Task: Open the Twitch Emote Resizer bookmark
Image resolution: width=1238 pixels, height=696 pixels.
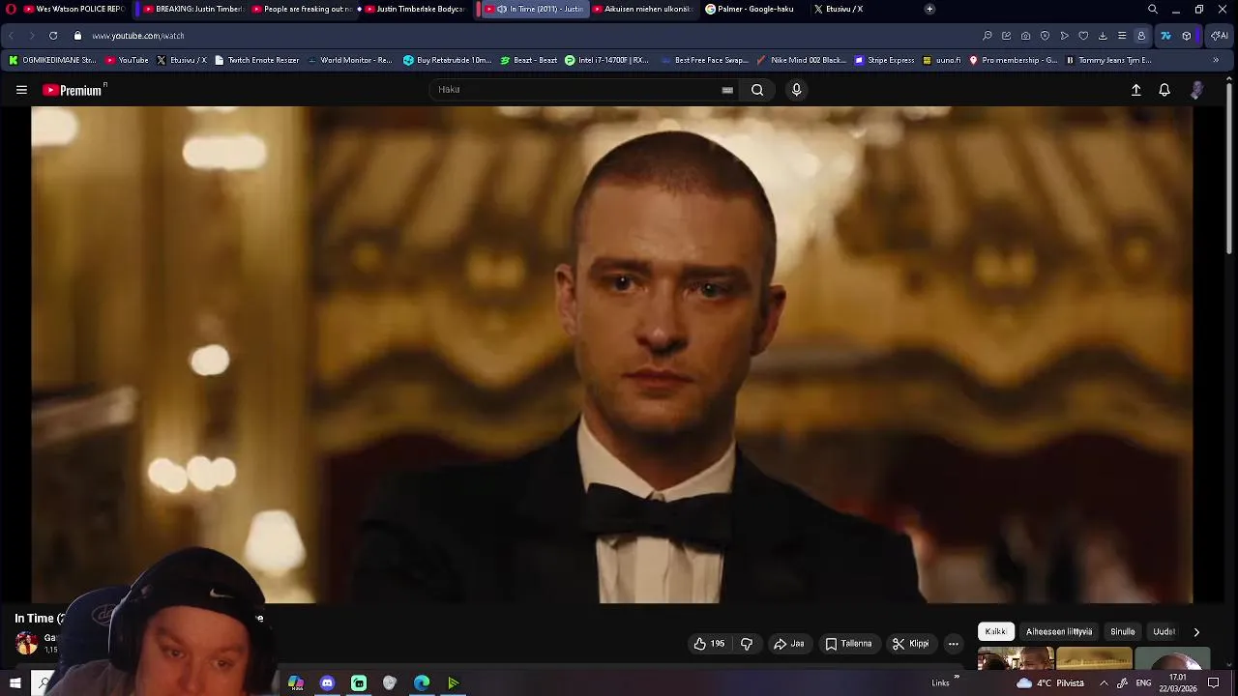Action: (x=256, y=60)
